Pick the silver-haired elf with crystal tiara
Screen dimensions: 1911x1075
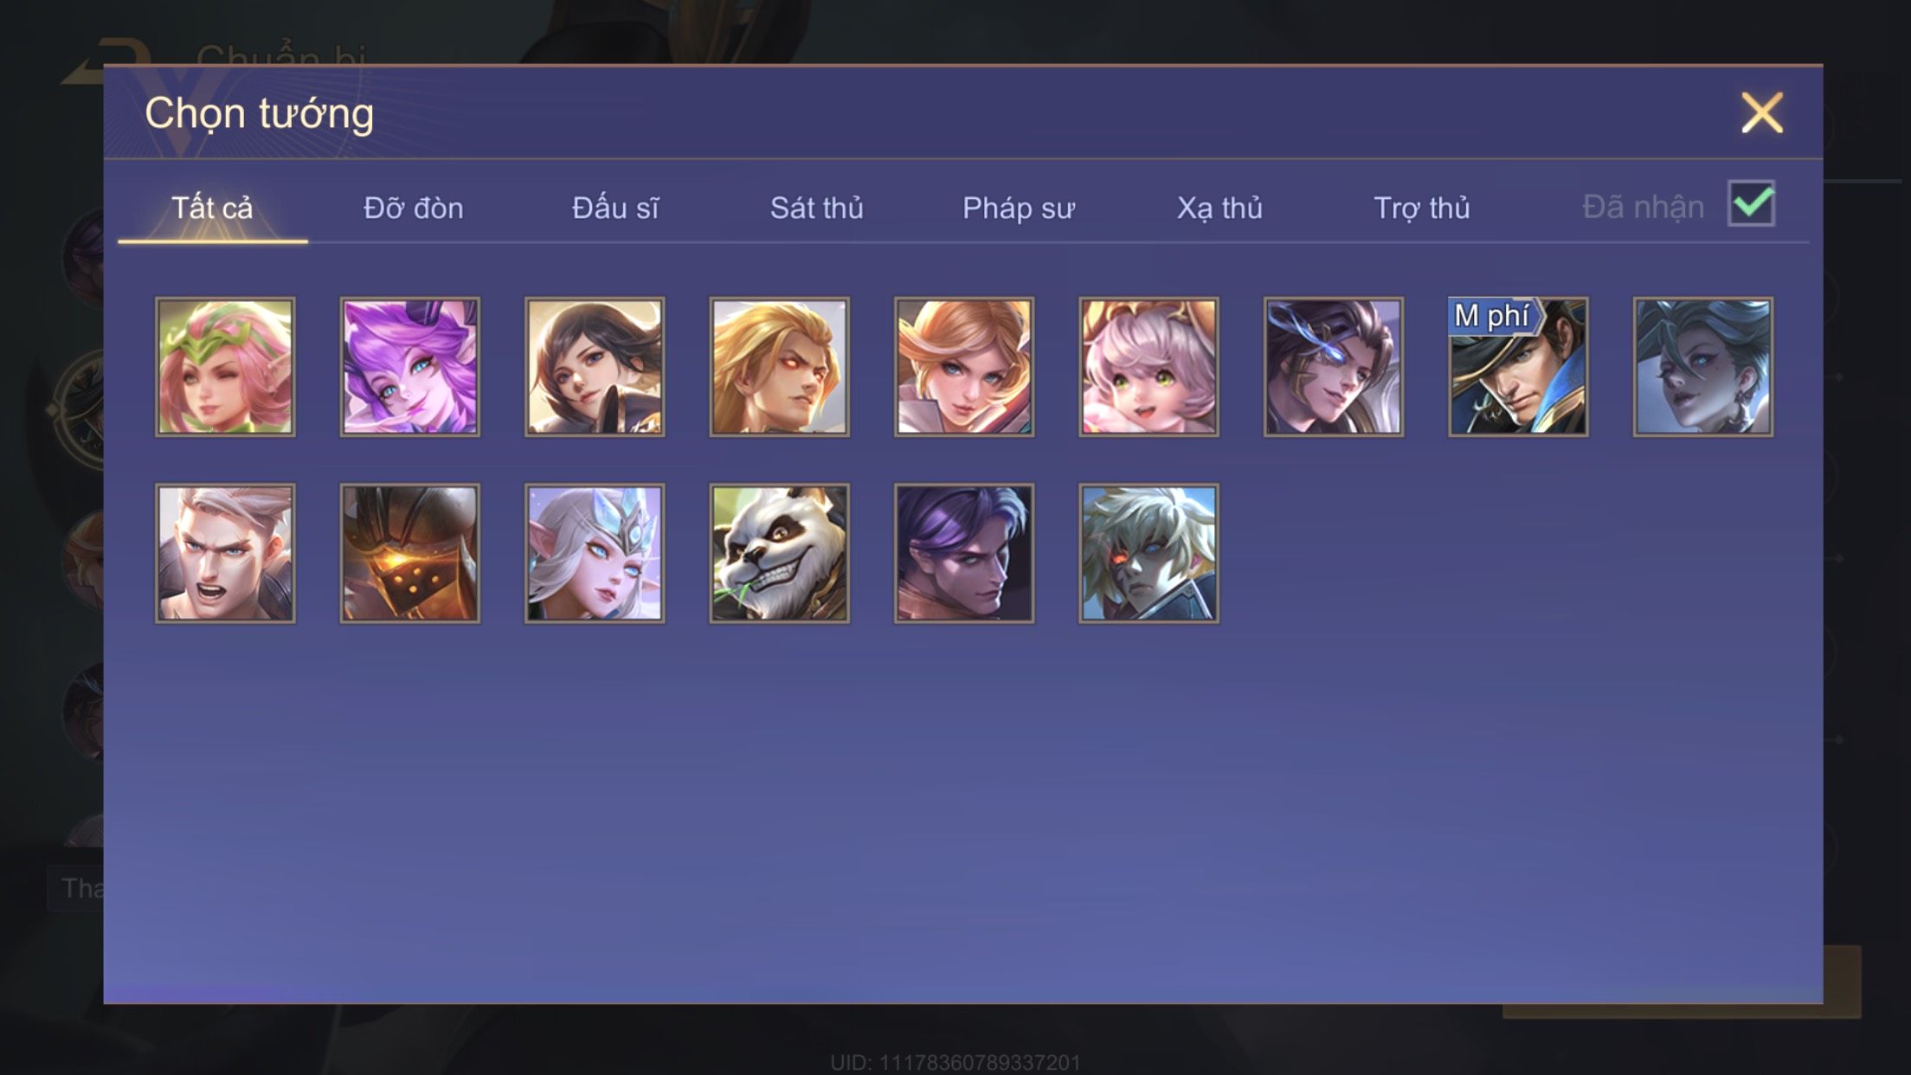(595, 553)
